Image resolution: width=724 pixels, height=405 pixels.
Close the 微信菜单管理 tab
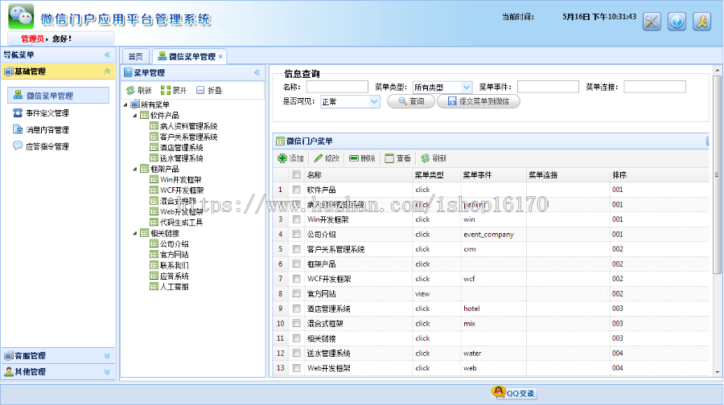coord(220,57)
